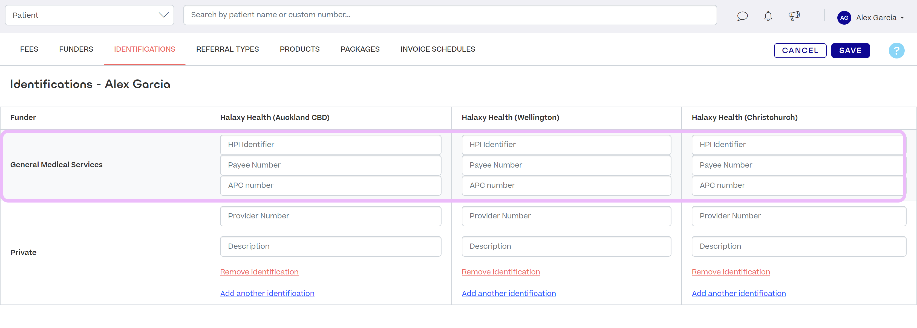The width and height of the screenshot is (917, 328).
Task: Click APC number field for Auckland CBD
Action: [x=330, y=186]
